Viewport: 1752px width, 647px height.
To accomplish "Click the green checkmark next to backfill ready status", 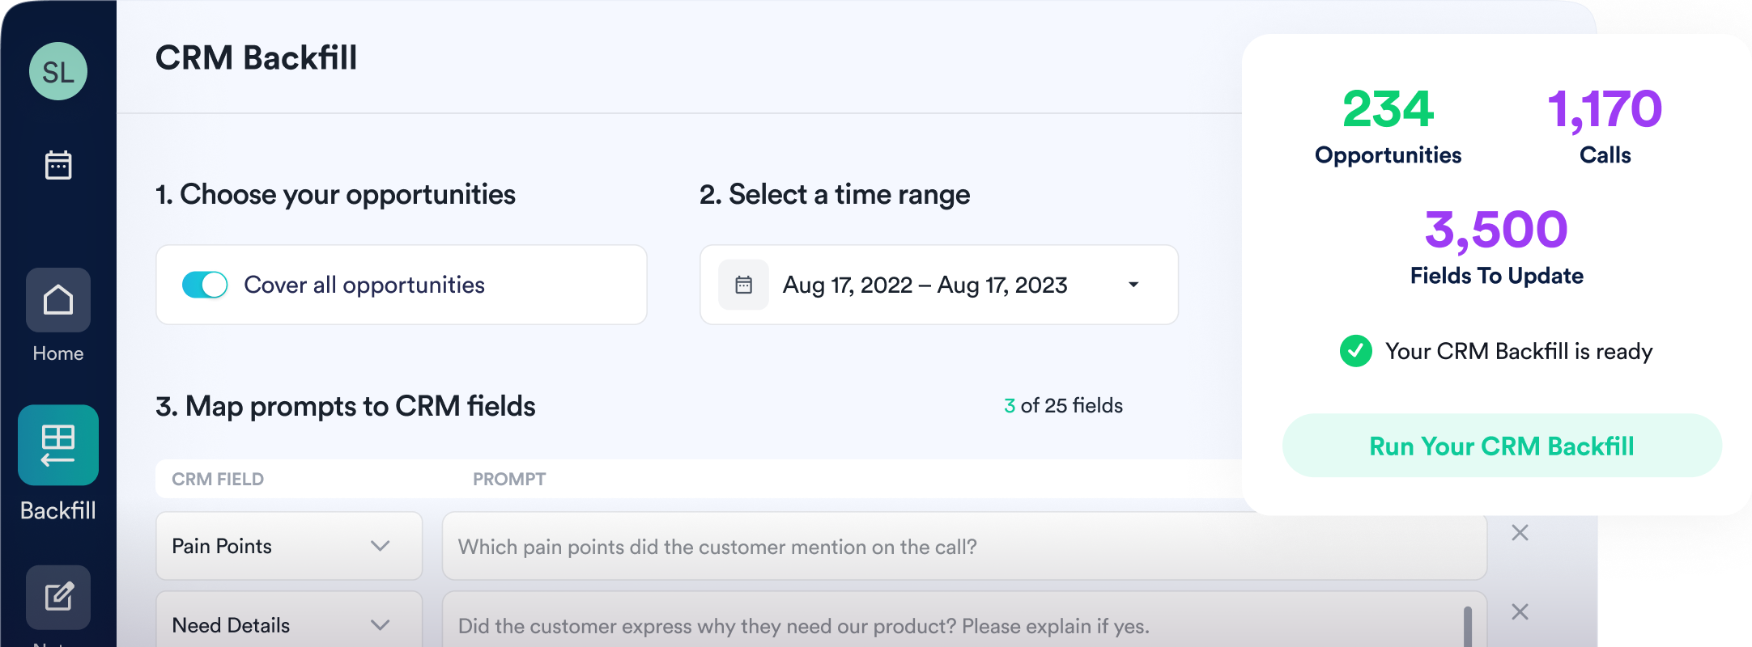I will click(1354, 351).
